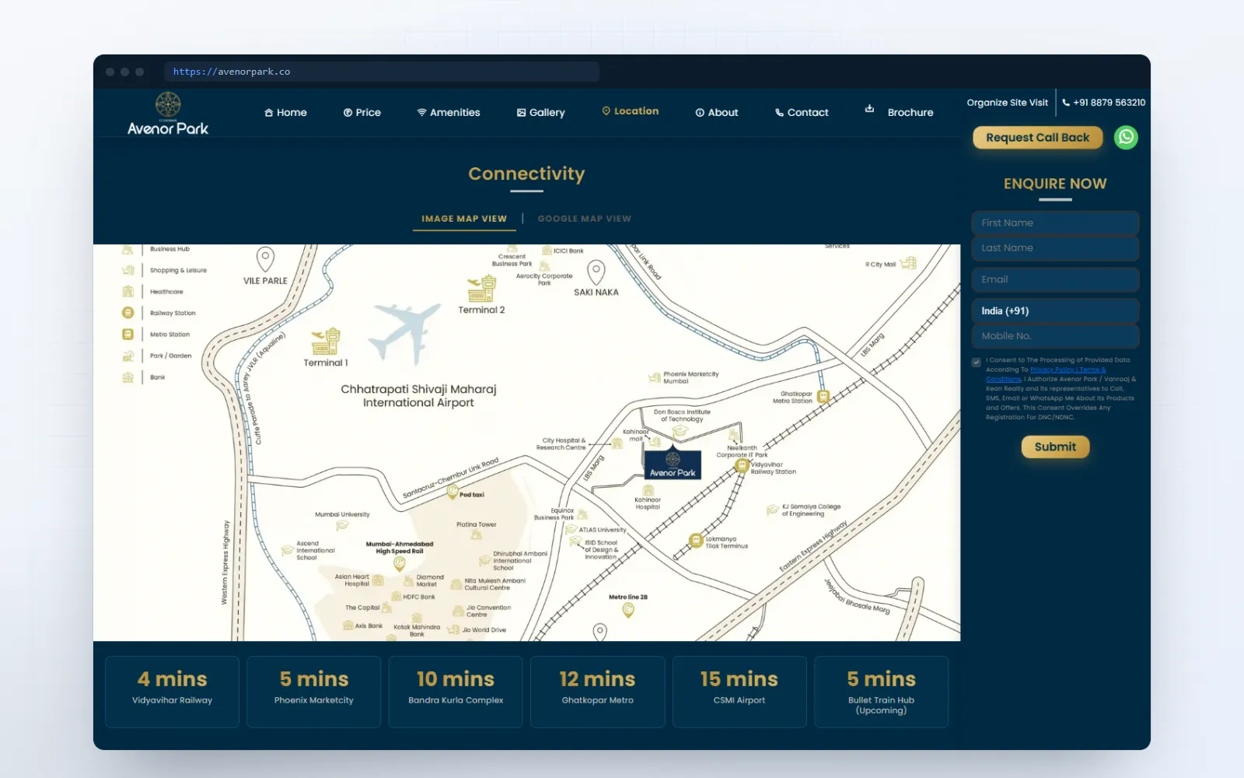
Task: Open the Price menu item
Action: click(362, 113)
